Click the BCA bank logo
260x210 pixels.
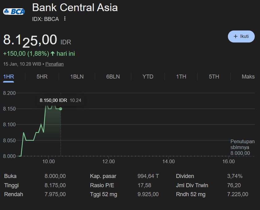point(14,12)
